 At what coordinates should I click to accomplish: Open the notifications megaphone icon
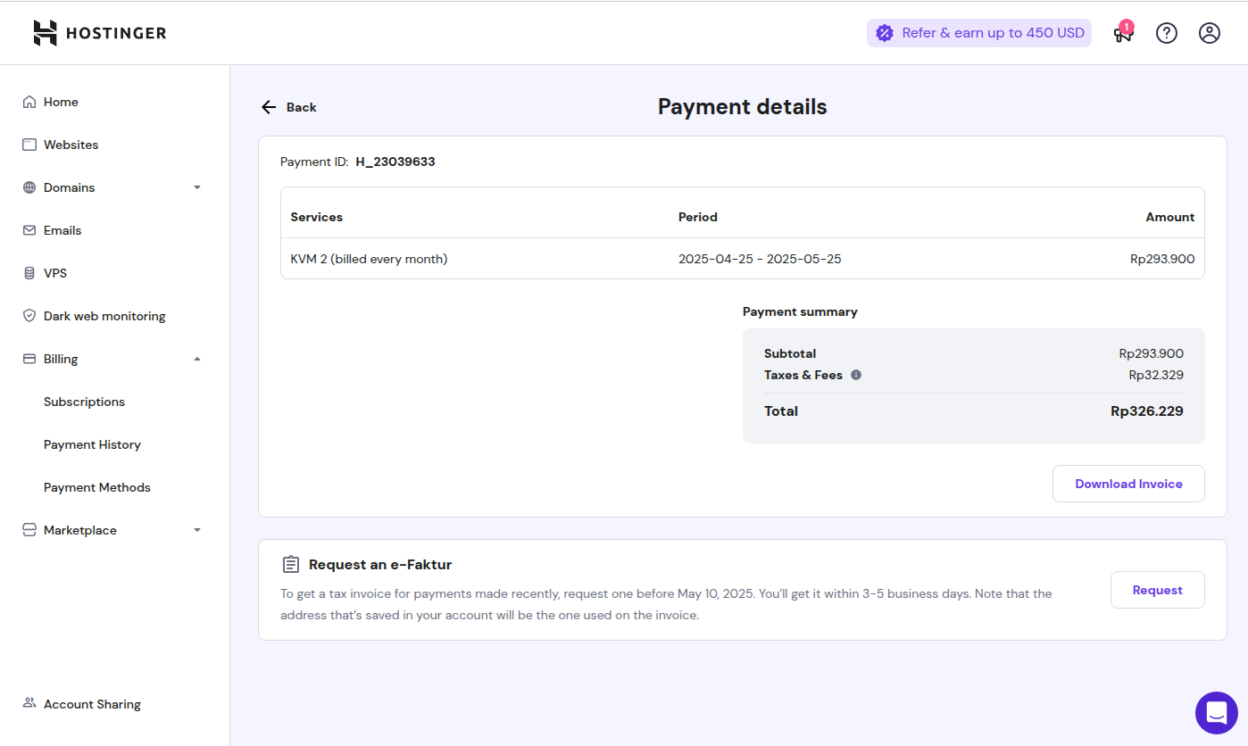[x=1122, y=34]
